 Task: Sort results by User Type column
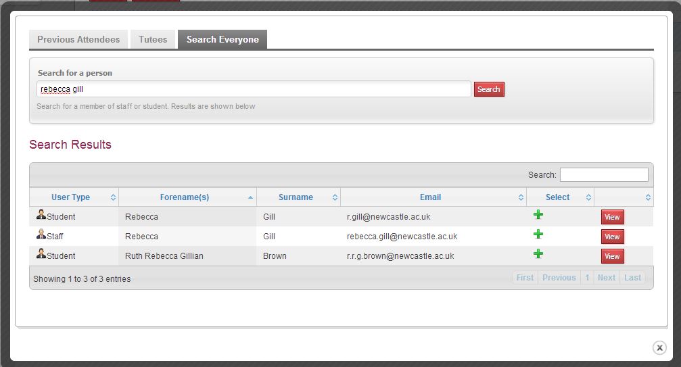pyautogui.click(x=71, y=197)
